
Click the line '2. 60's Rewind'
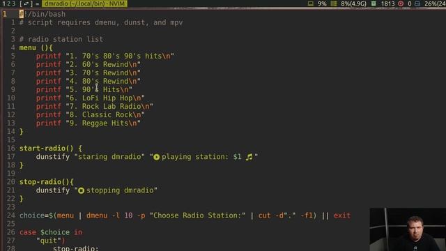(89, 64)
